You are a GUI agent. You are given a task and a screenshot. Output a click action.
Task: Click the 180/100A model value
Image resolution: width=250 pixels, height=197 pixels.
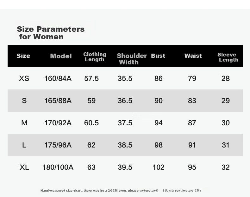58,167
